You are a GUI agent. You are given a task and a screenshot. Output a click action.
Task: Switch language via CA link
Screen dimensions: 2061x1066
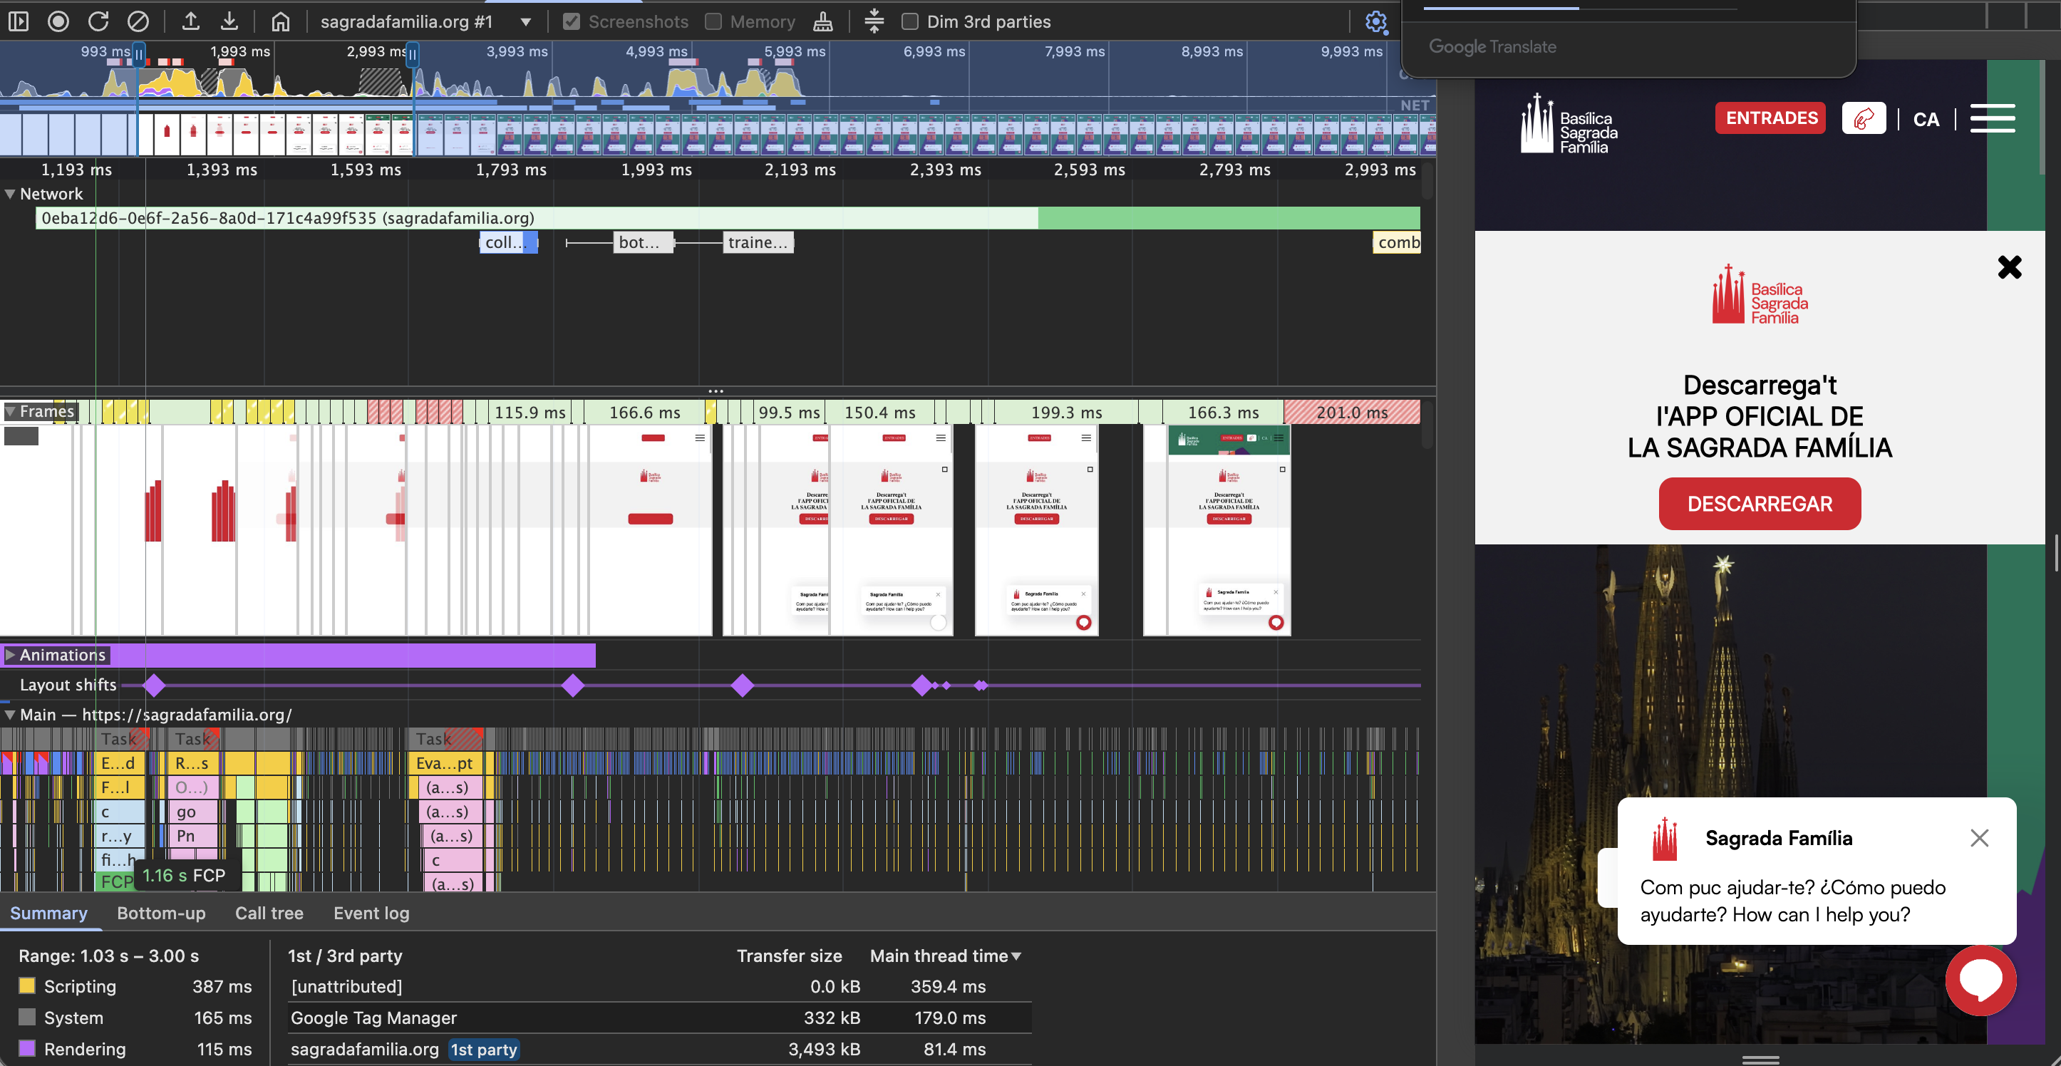click(x=1926, y=120)
